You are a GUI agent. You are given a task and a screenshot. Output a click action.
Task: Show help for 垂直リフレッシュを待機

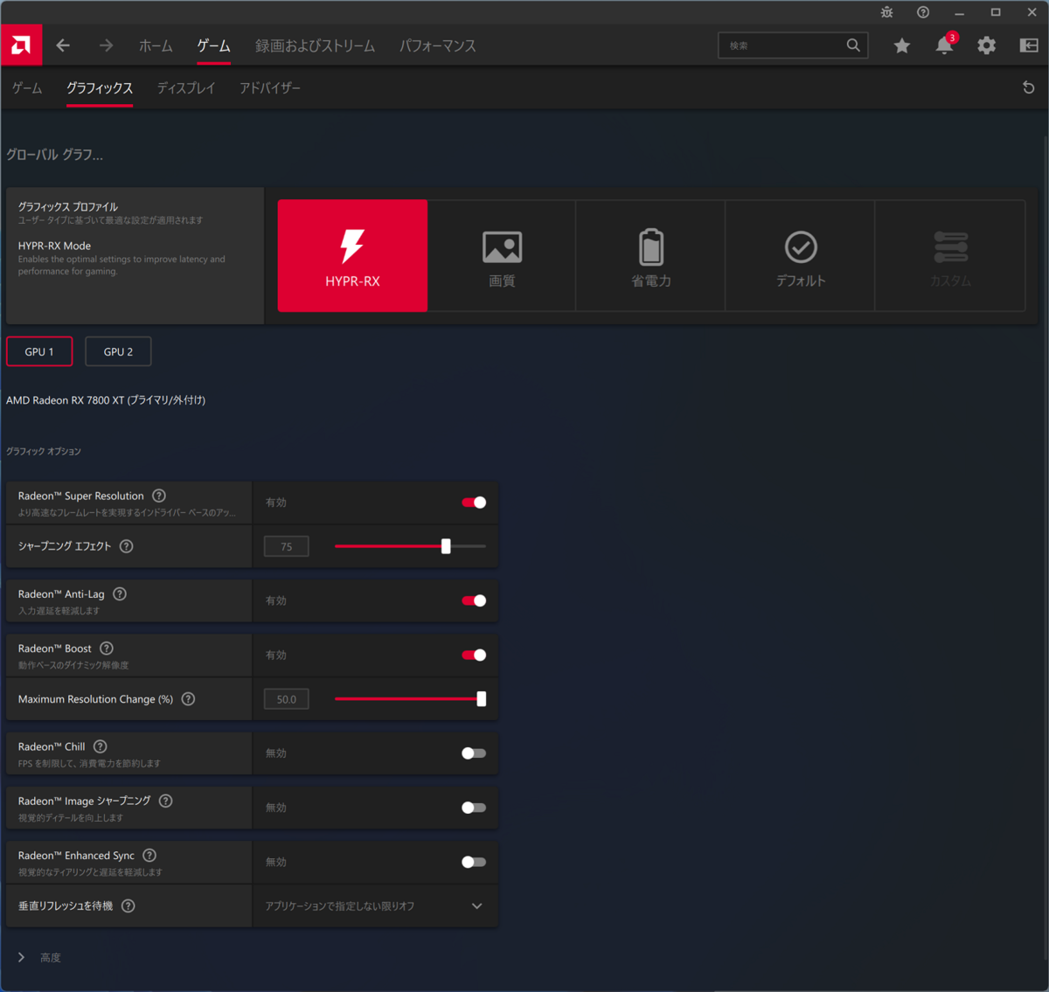[129, 906]
